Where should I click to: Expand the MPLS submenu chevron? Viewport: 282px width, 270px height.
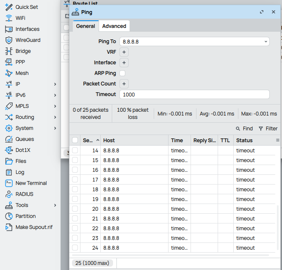point(55,106)
